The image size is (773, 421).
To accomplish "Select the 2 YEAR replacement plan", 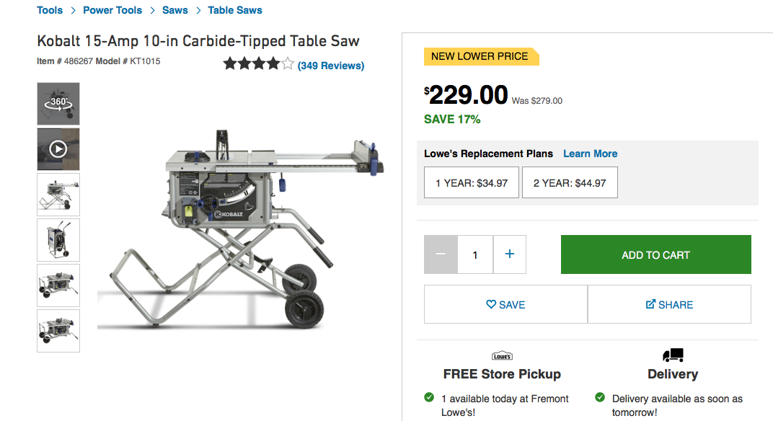I will 570,182.
